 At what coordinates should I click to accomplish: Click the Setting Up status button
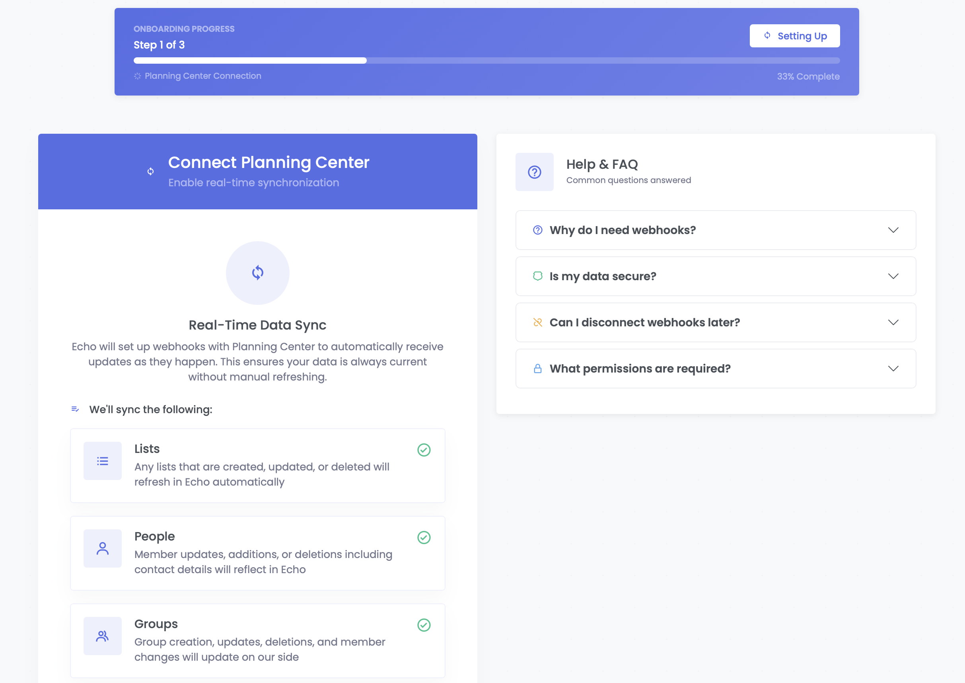[x=794, y=36]
